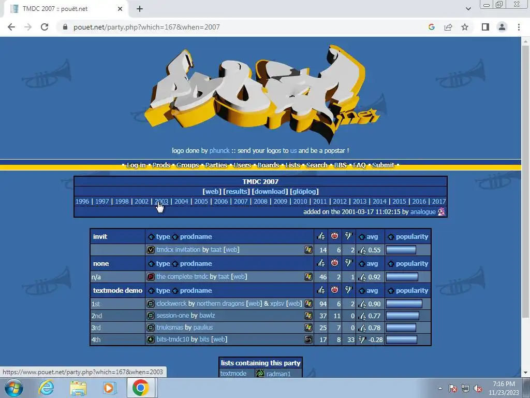Screen dimensions: 530x398
Task: Reload the current page
Action: click(45, 27)
